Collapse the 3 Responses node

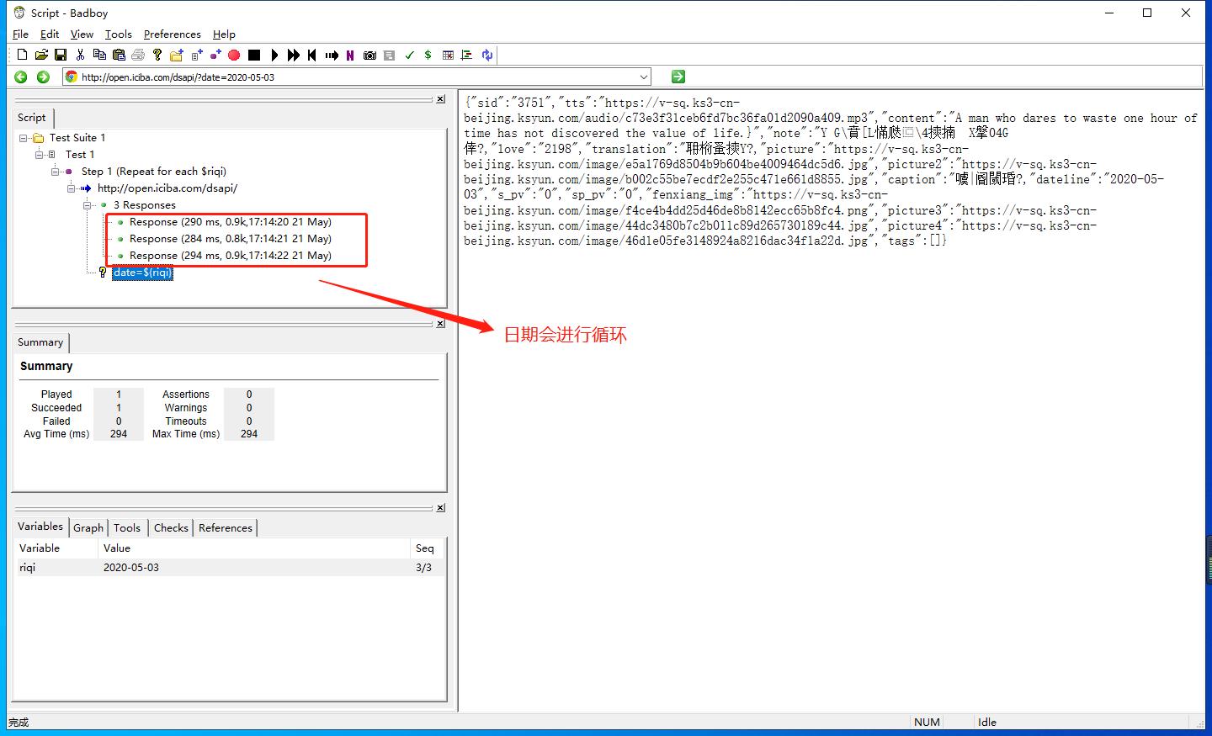pyautogui.click(x=88, y=205)
